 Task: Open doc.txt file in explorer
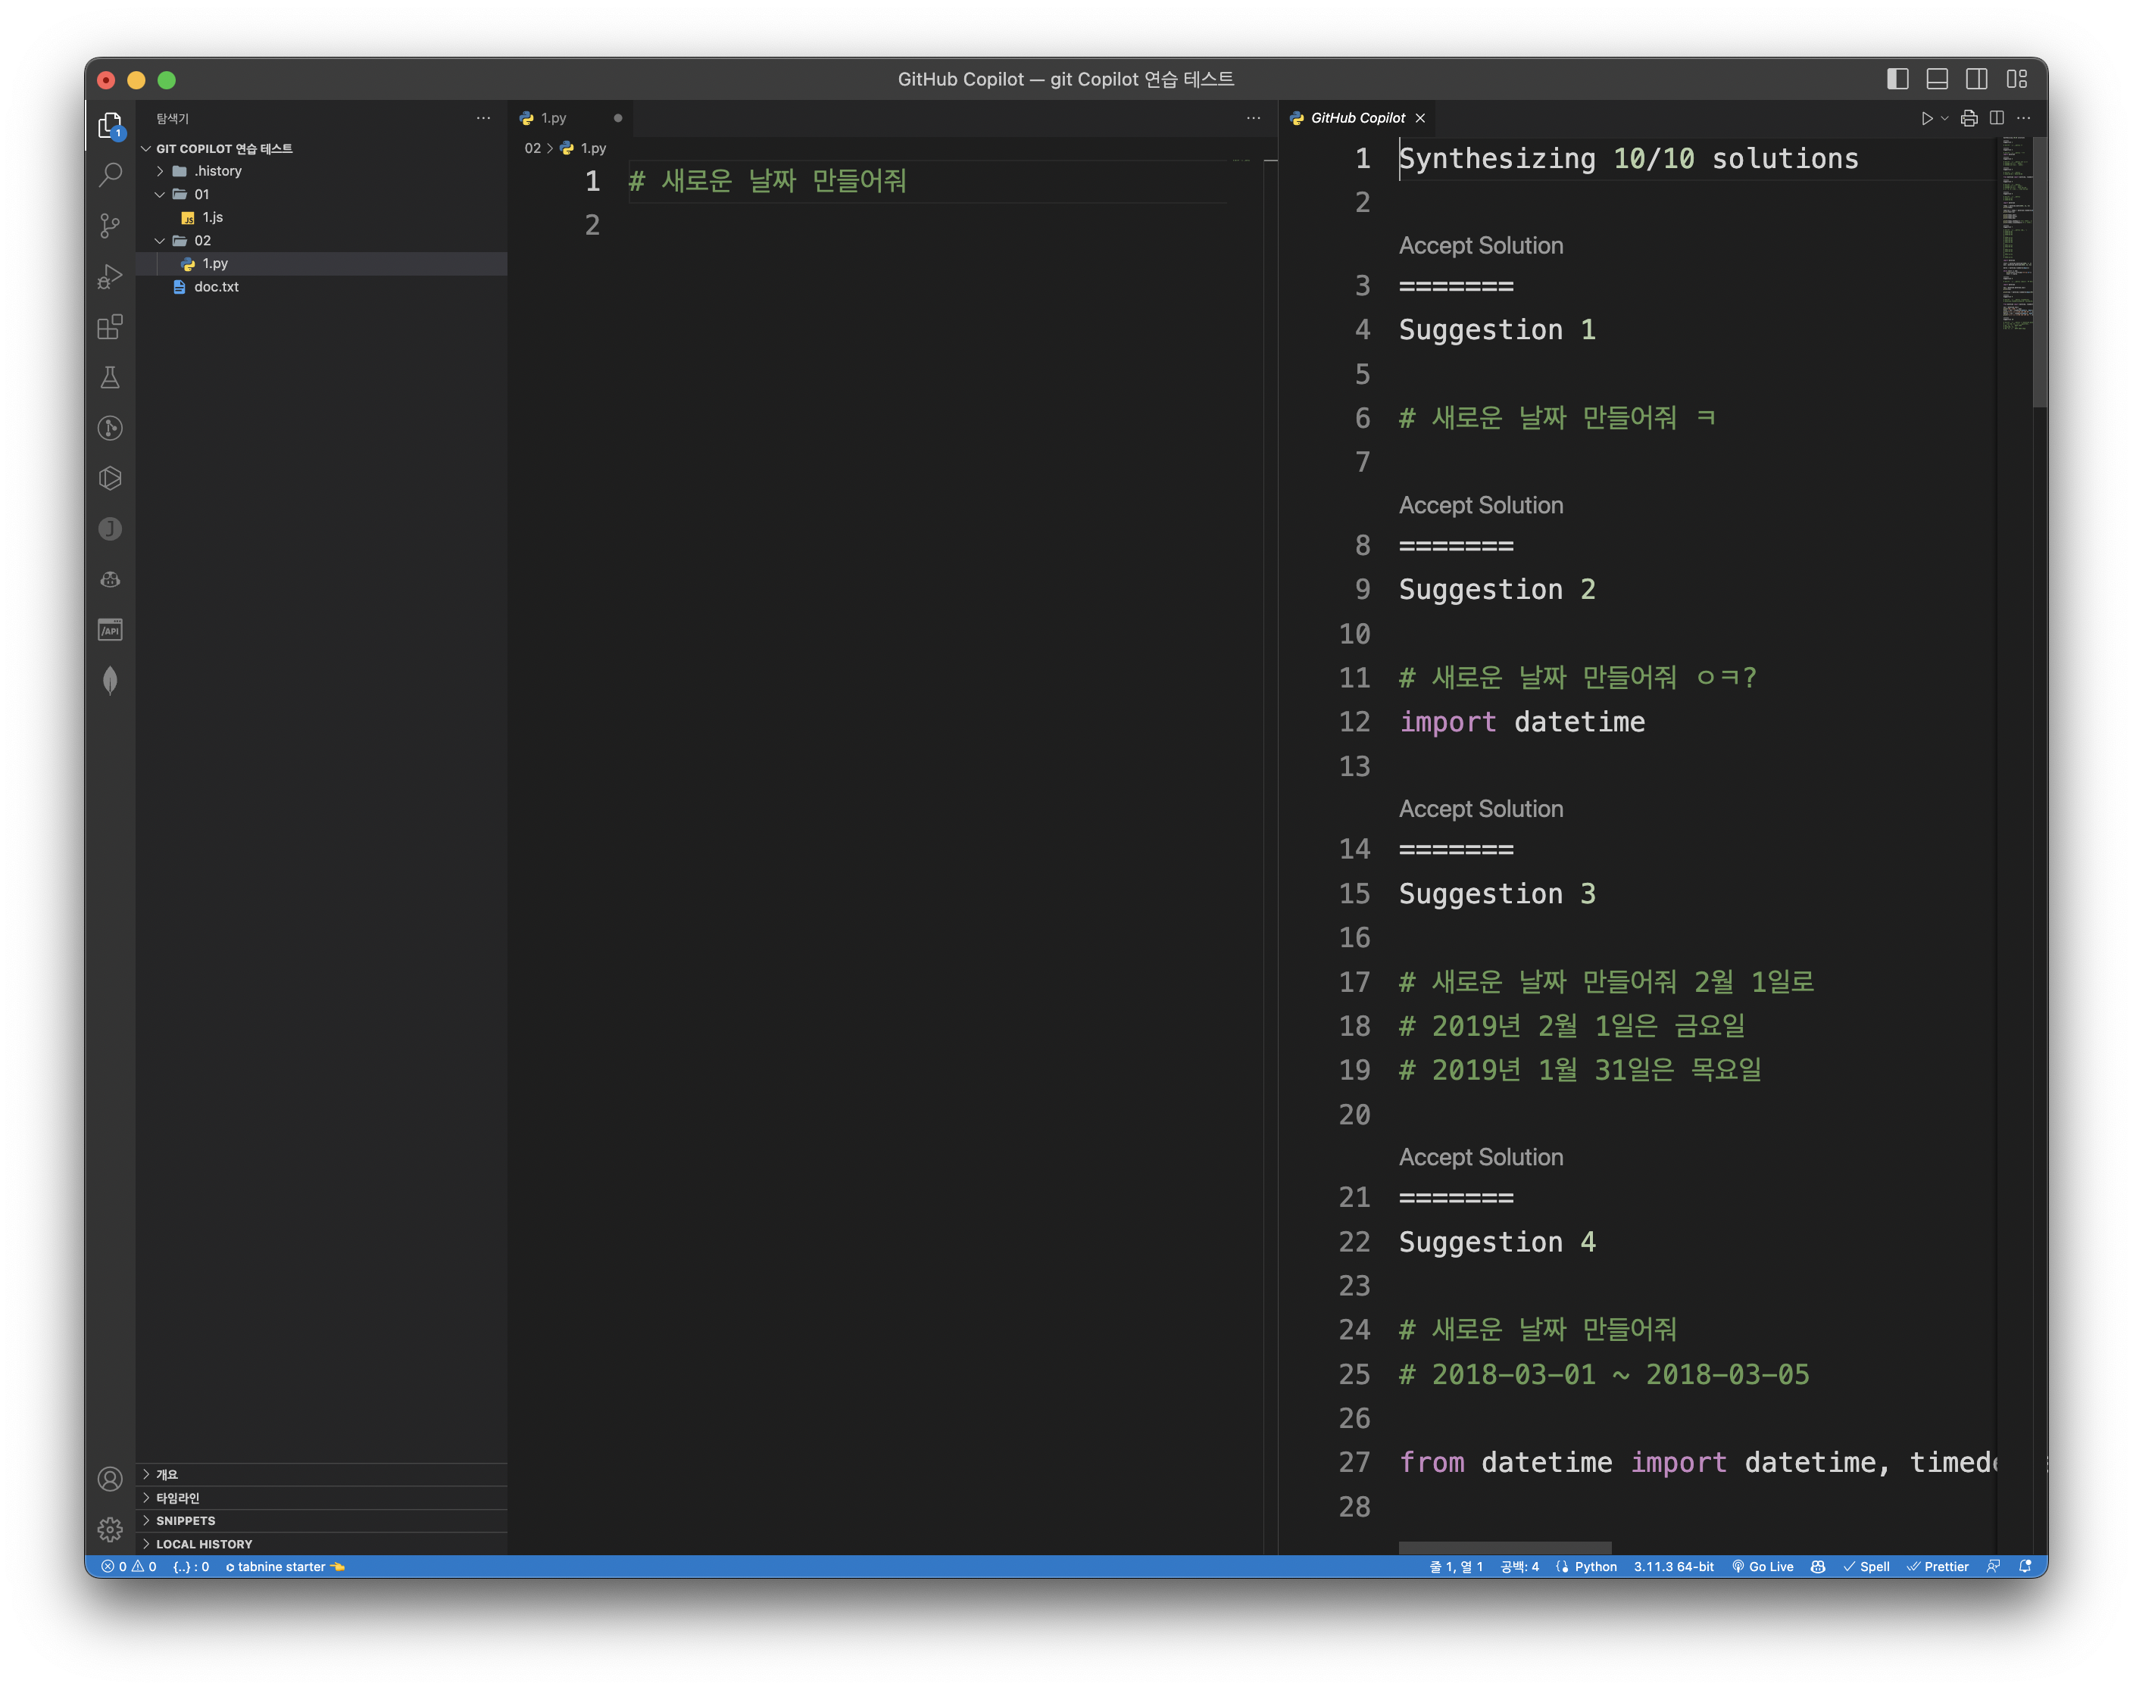(x=321, y=287)
